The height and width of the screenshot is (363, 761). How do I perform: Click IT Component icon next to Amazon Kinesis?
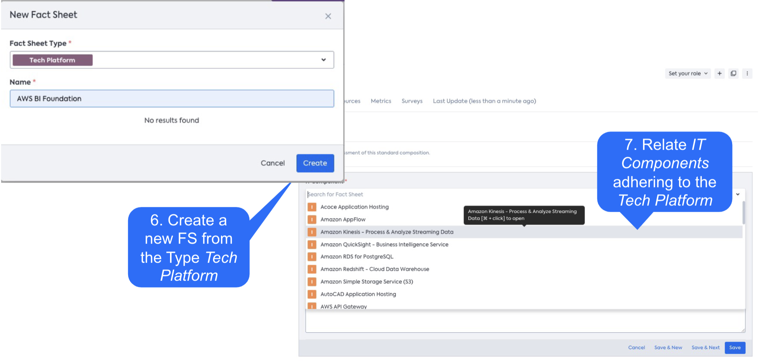coord(312,232)
